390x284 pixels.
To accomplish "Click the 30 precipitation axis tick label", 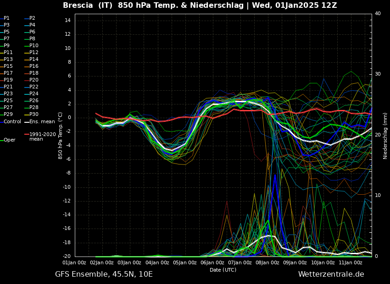I will 378,74.
